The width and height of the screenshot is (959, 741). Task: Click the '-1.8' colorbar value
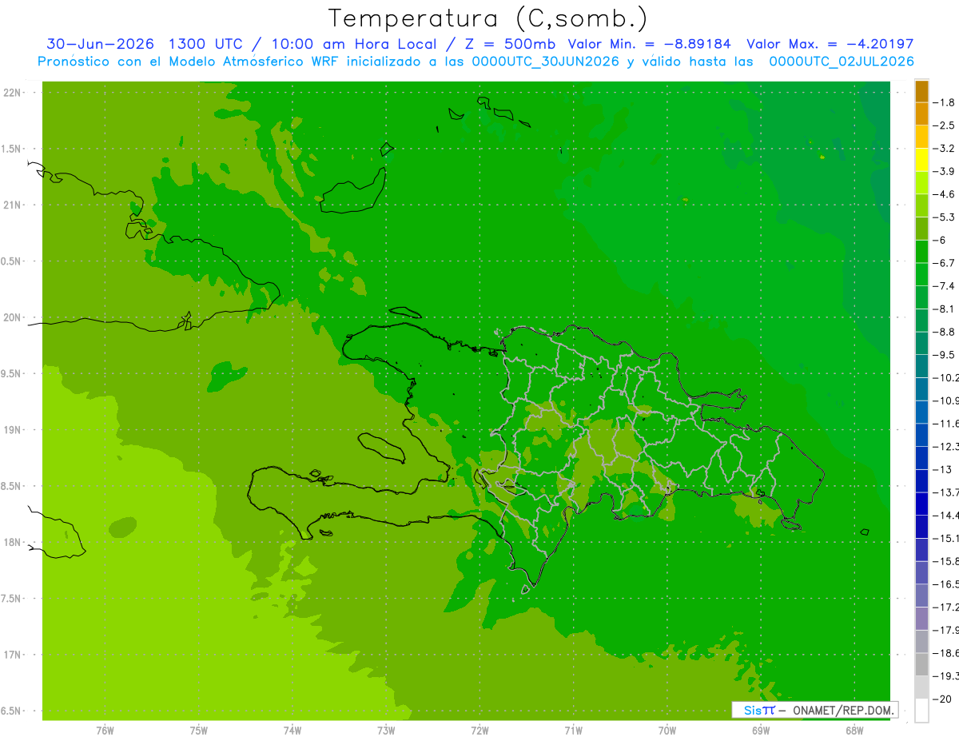(x=944, y=102)
